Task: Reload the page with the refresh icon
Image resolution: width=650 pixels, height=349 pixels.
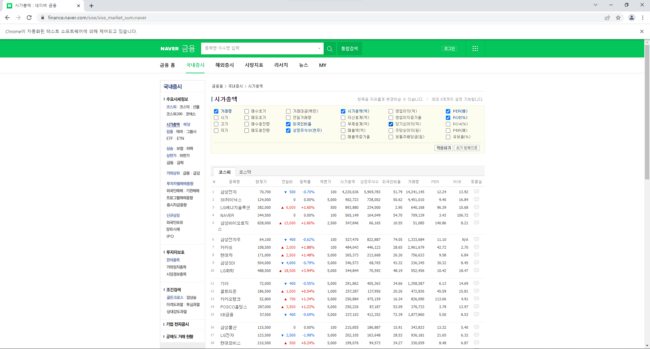Action: coord(29,18)
